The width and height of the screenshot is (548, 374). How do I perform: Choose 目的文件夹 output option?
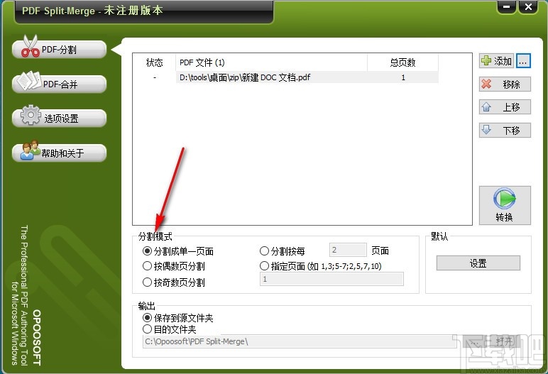point(170,329)
